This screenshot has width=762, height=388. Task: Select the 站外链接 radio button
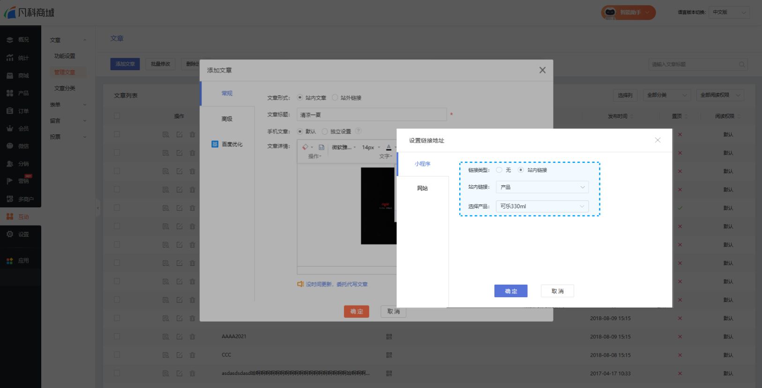[x=335, y=97]
